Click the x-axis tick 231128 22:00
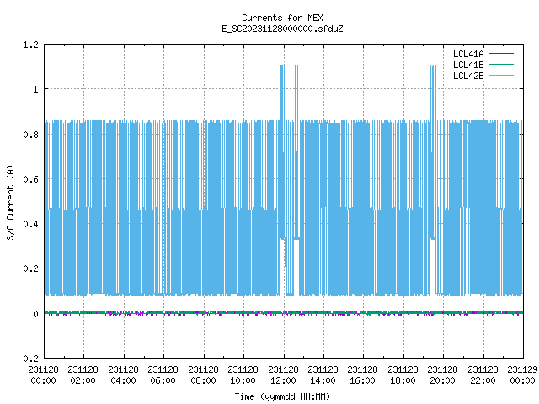Screen dimensions: 539x404 [x=483, y=375]
